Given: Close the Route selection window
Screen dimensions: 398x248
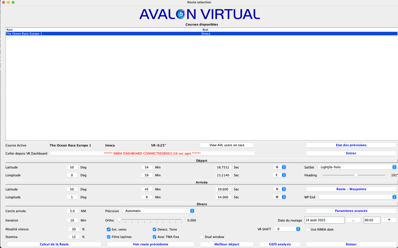Looking at the screenshot, I should 3,2.
